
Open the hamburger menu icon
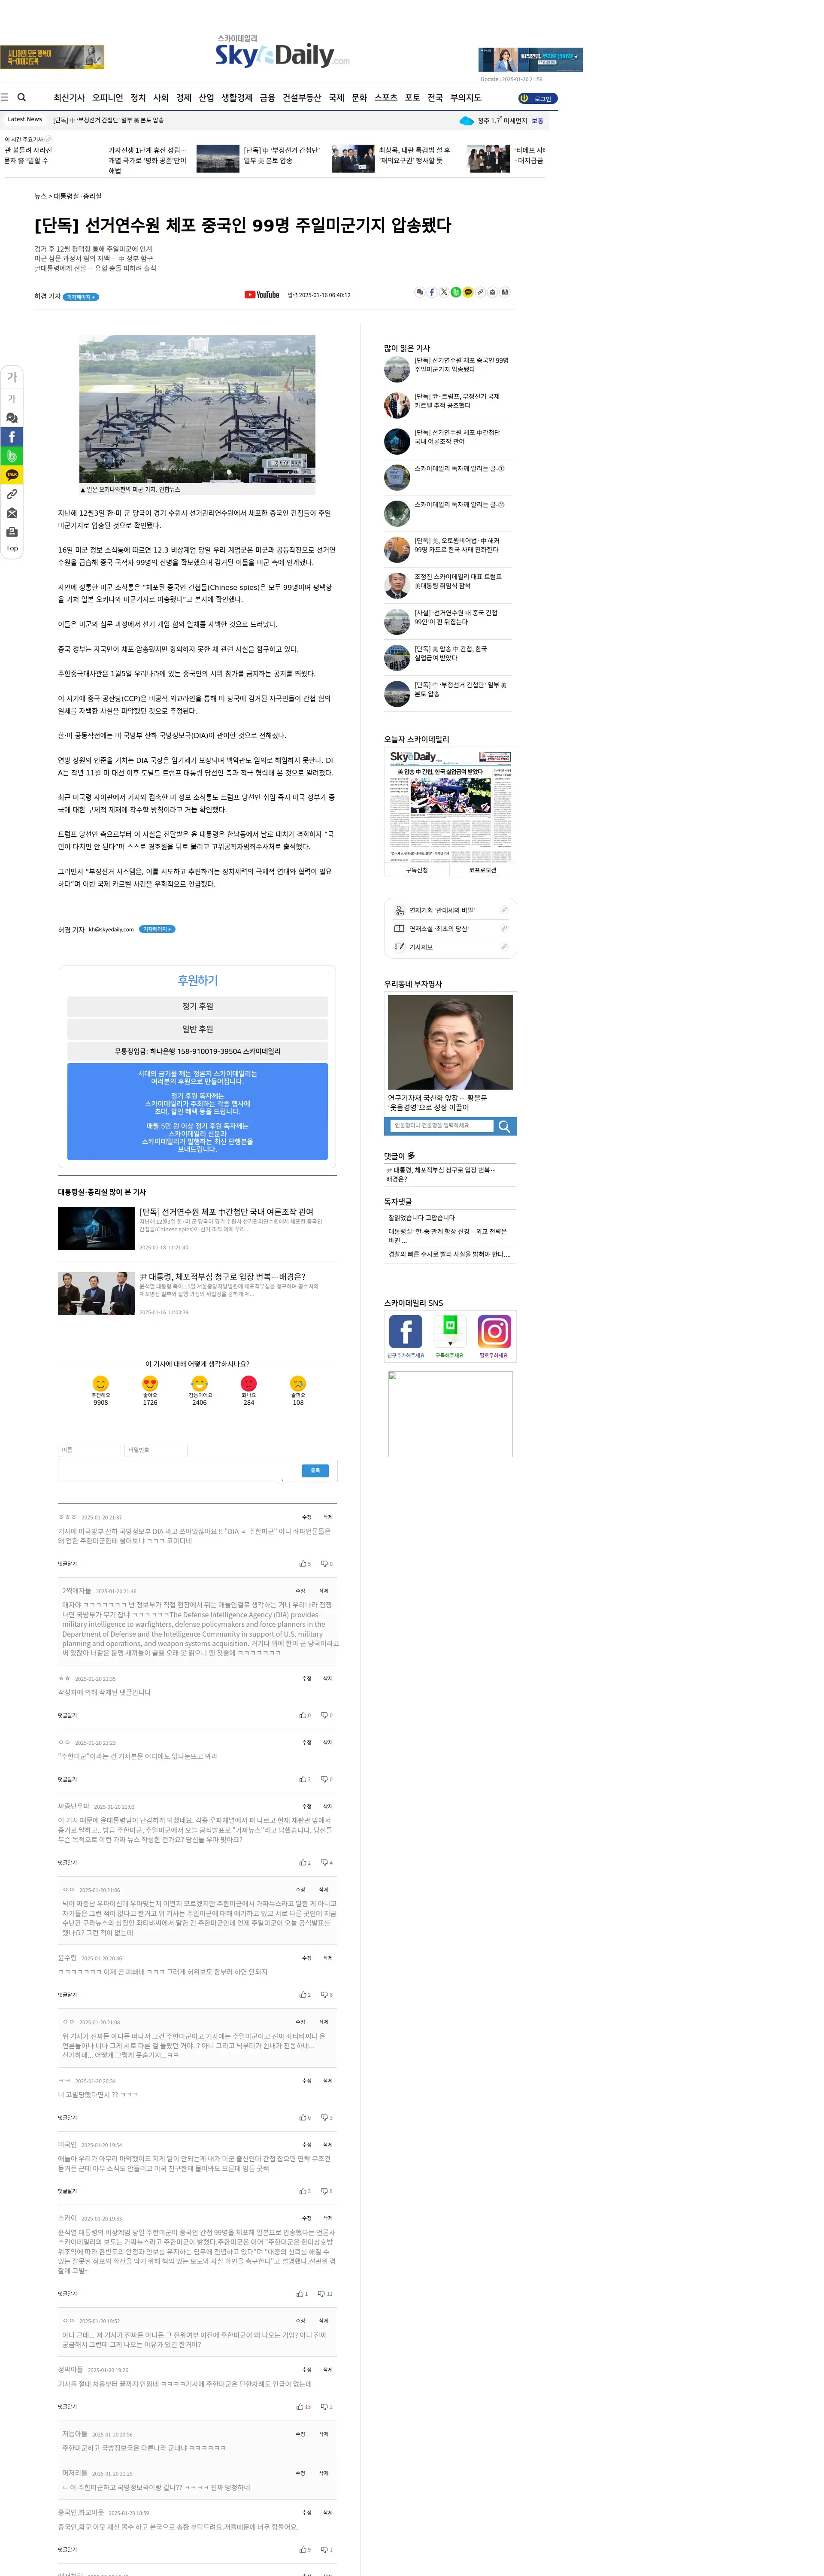pyautogui.click(x=5, y=97)
